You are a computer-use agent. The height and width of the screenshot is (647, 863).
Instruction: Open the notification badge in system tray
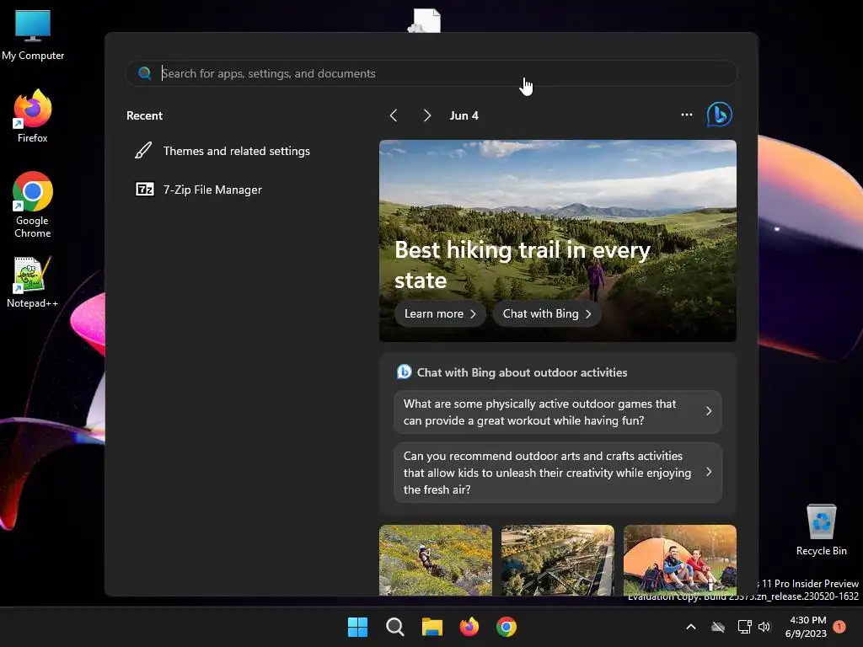point(839,626)
